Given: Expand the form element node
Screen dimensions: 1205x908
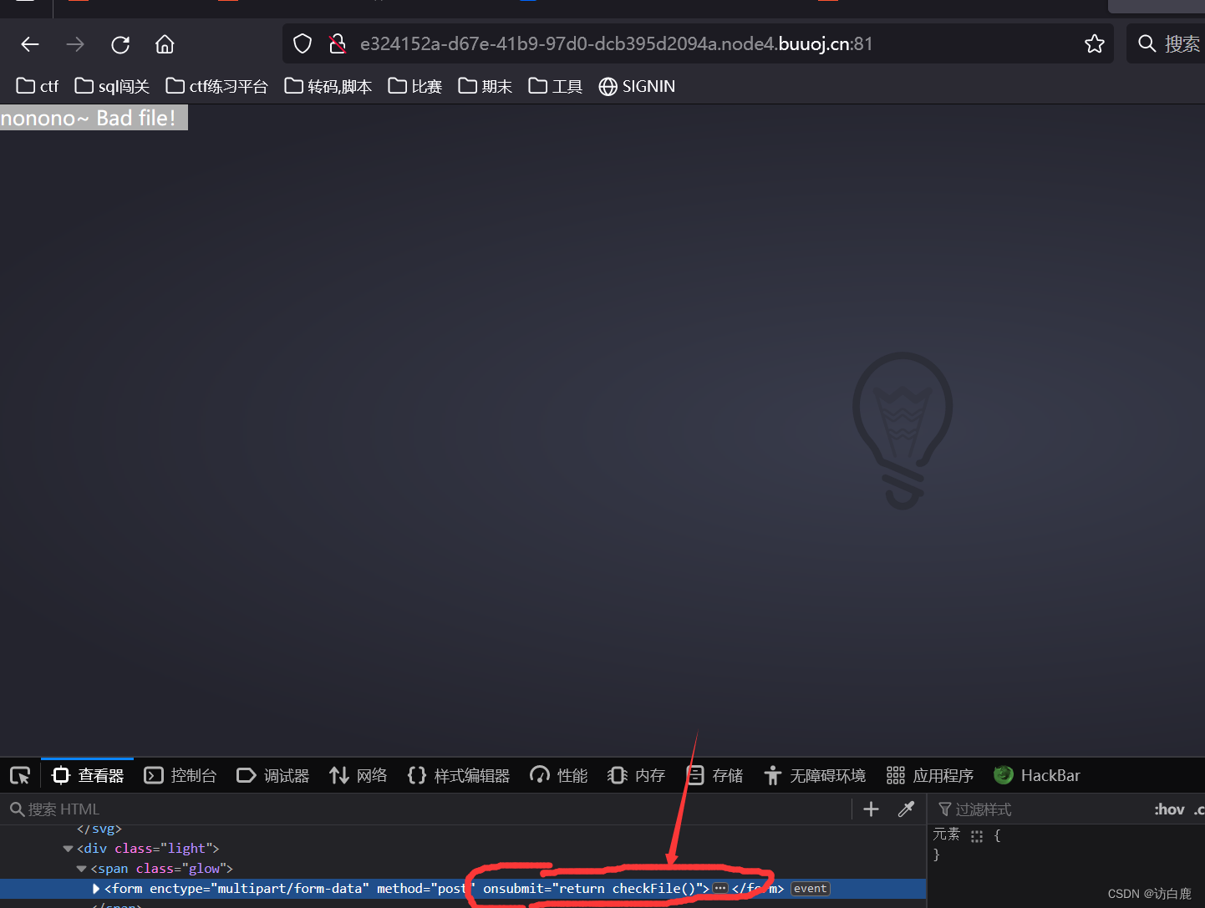Looking at the screenshot, I should (96, 889).
